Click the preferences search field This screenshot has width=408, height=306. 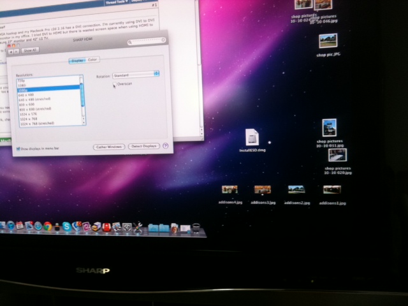coord(147,41)
